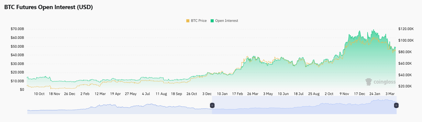Select the 2 Feb date axis label
Image resolution: width=422 pixels, height=122 pixels.
tap(85, 94)
